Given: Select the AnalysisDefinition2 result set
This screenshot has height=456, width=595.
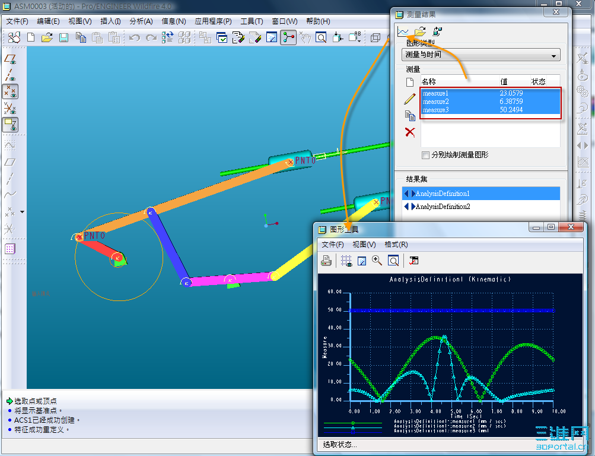Looking at the screenshot, I should (x=481, y=207).
